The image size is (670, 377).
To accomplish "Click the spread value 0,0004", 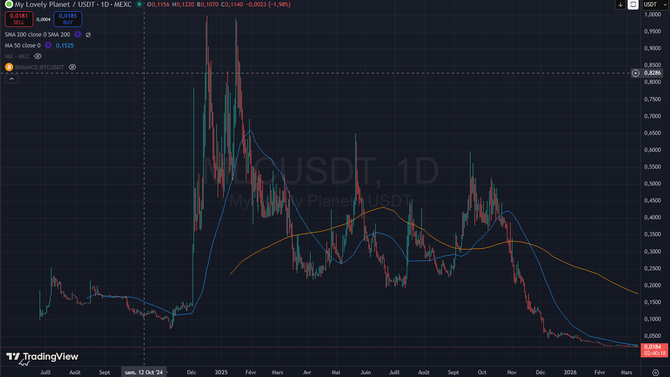I will tap(43, 19).
